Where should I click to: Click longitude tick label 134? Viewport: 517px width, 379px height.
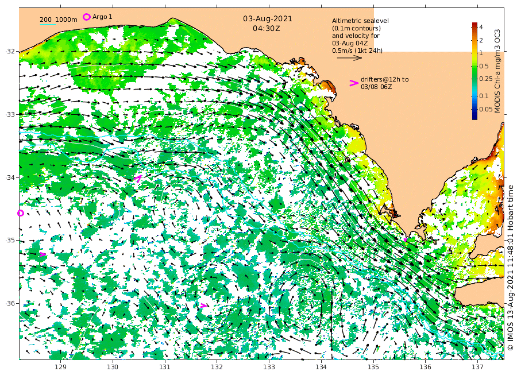(x=321, y=367)
